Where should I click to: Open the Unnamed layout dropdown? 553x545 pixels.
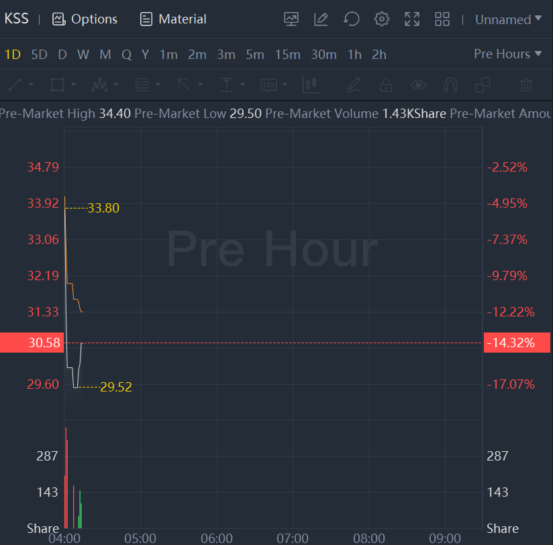point(508,19)
